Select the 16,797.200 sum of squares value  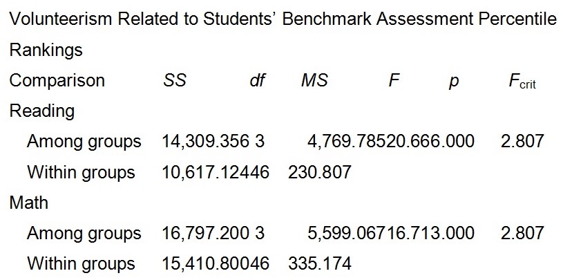pyautogui.click(x=206, y=233)
